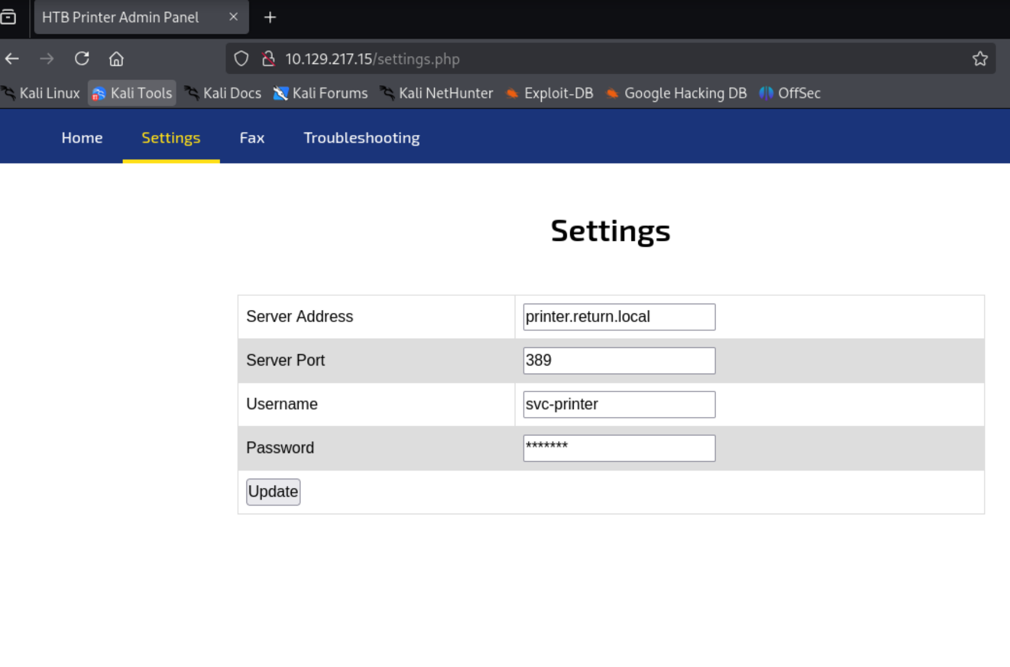
Task: Open a new browser tab
Action: tap(270, 18)
